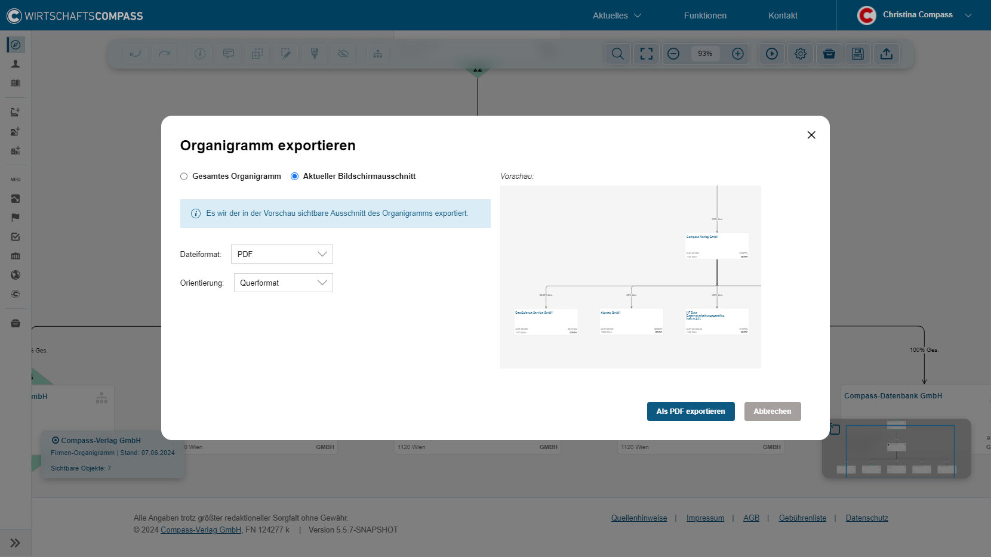Click the chart image icon in sidebar
991x557 pixels.
pos(16,199)
